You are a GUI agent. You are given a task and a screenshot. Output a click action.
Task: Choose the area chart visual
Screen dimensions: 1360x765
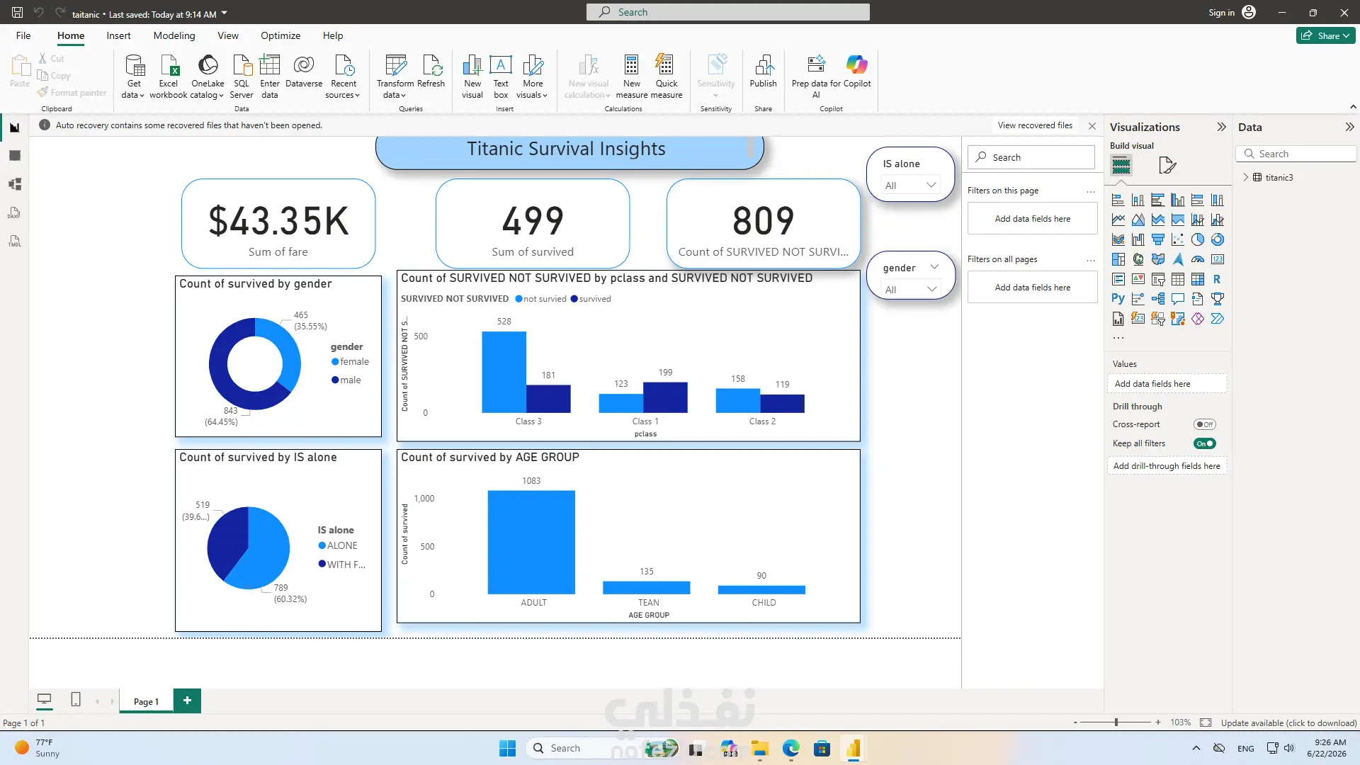[x=1138, y=220]
